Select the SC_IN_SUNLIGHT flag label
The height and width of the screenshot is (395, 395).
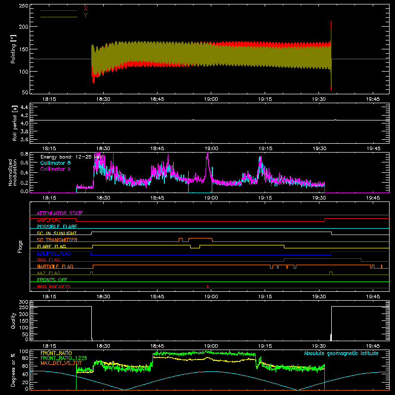pyautogui.click(x=57, y=233)
